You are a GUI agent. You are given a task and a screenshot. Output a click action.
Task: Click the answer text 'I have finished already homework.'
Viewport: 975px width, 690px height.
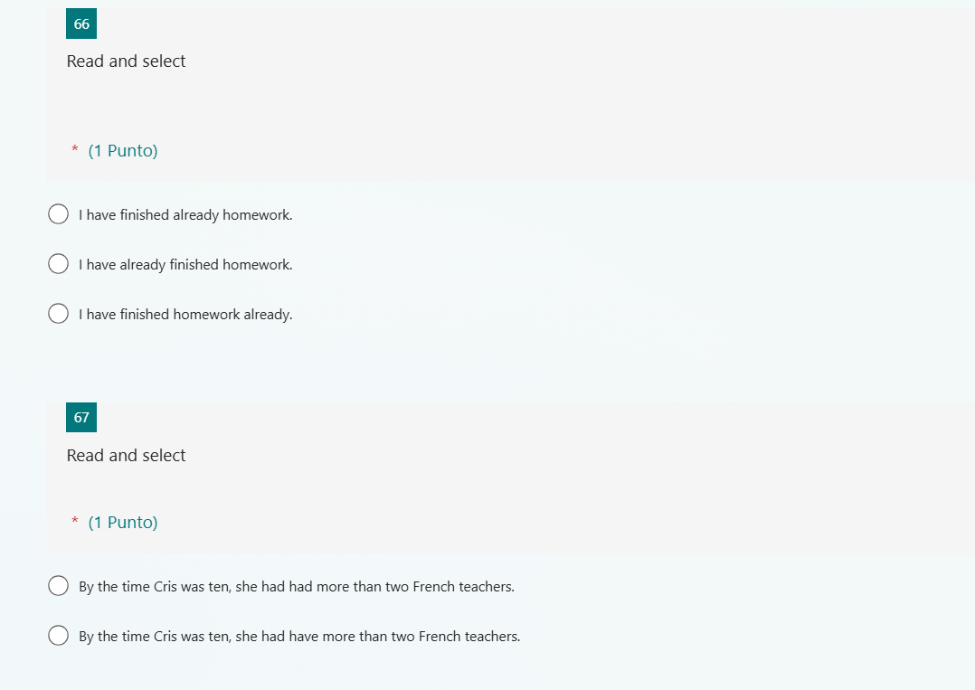[x=185, y=215]
